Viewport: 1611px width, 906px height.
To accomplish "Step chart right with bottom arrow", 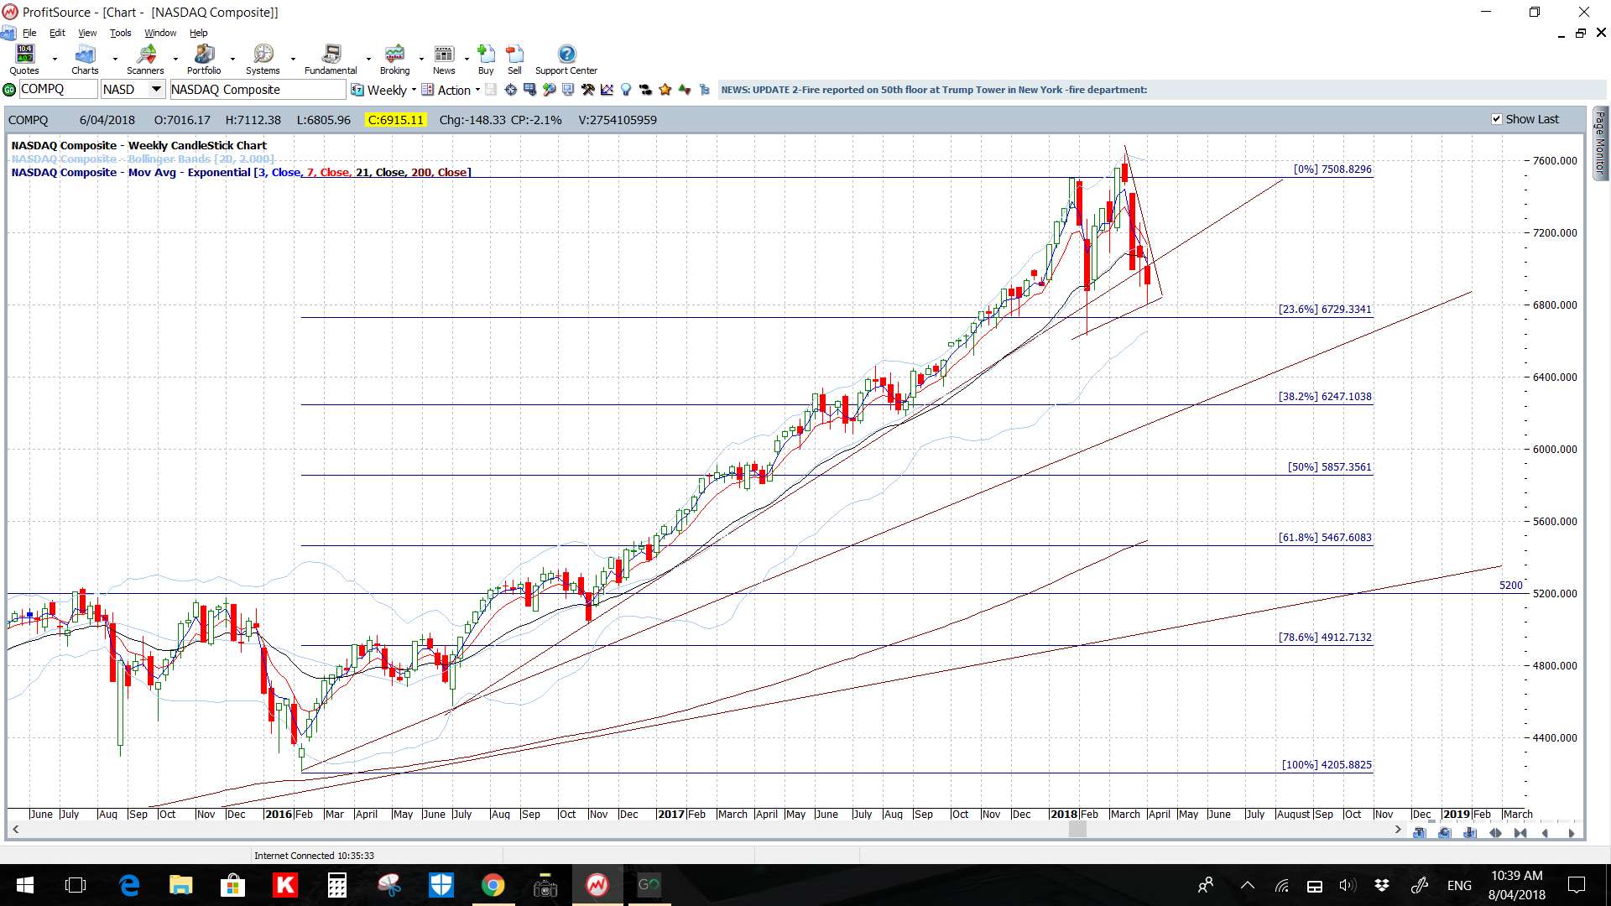I will (x=1571, y=833).
